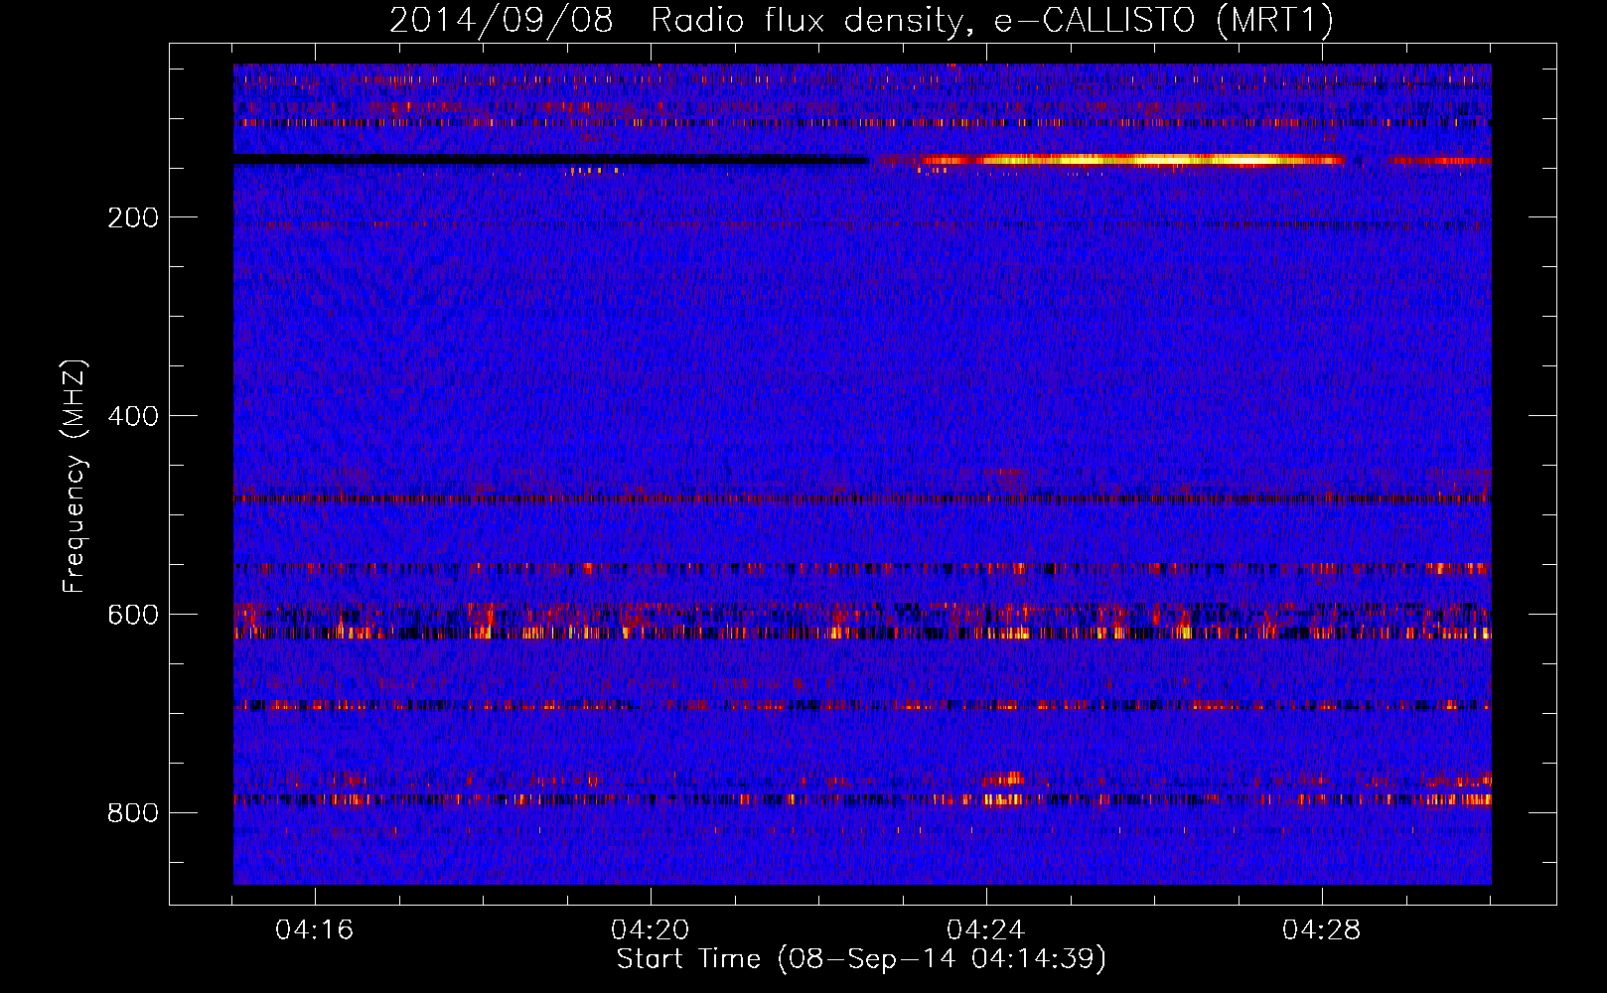Click the 'Frequency (MHZ)' axis label
1607x993 pixels.
pos(74,476)
